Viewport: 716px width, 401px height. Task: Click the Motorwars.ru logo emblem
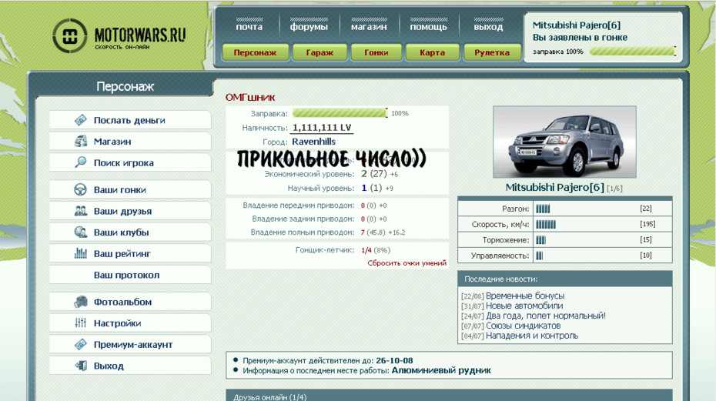pos(69,35)
